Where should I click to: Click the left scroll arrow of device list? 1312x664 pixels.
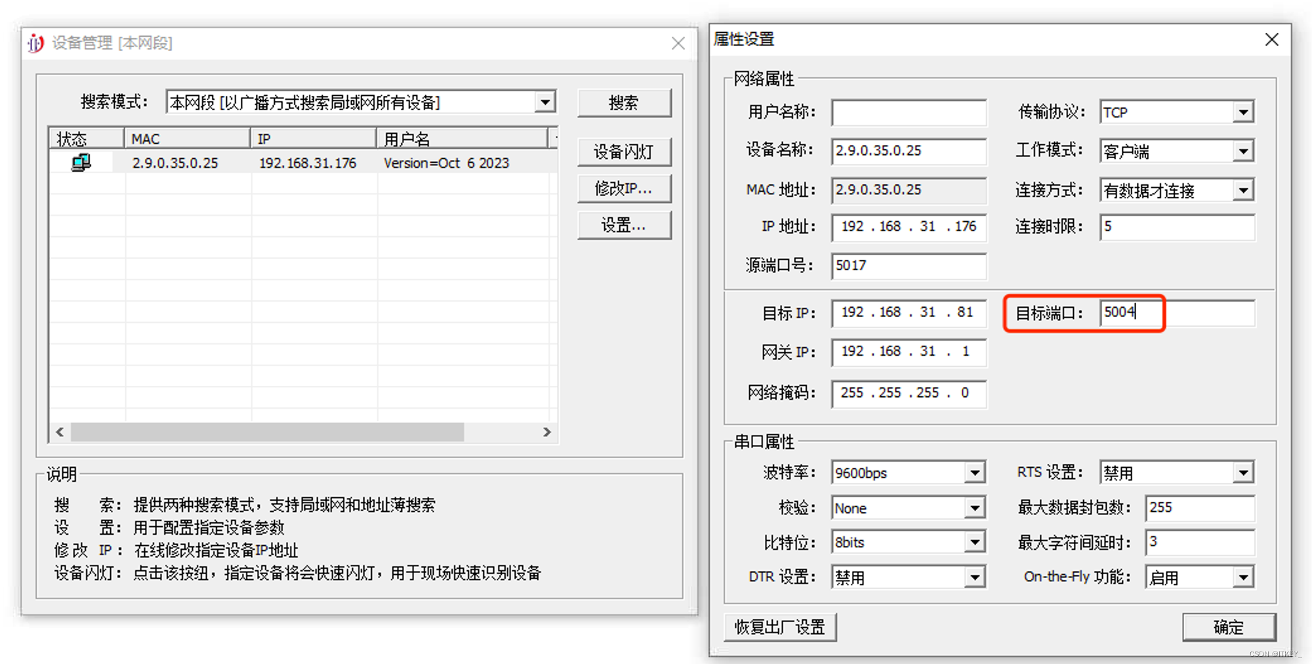coord(60,432)
